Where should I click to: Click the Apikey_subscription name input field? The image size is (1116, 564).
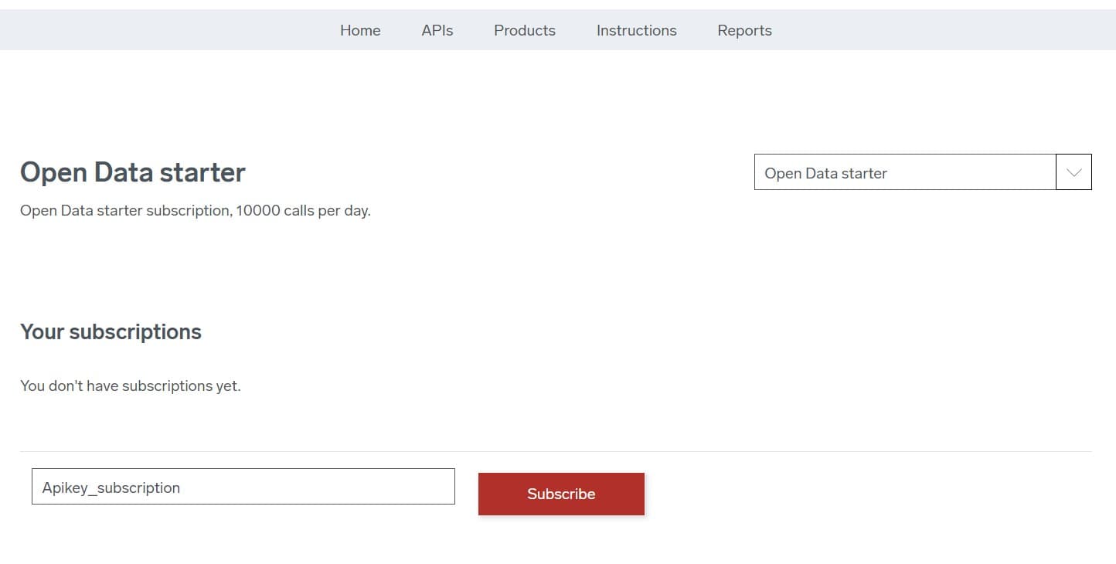click(243, 487)
